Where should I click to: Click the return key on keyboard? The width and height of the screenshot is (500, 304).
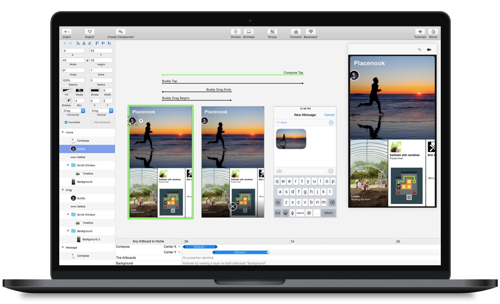(328, 213)
